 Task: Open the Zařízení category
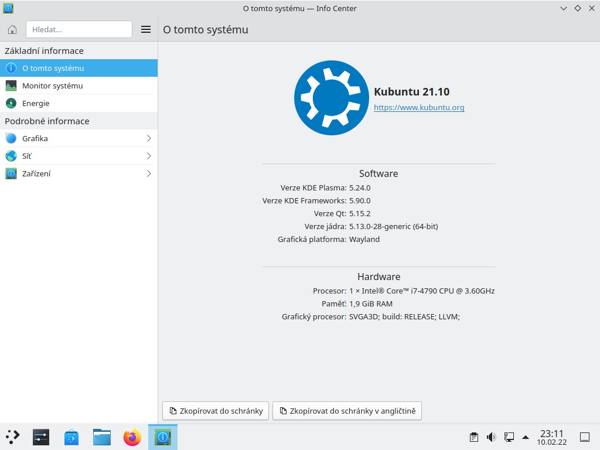pyautogui.click(x=79, y=173)
